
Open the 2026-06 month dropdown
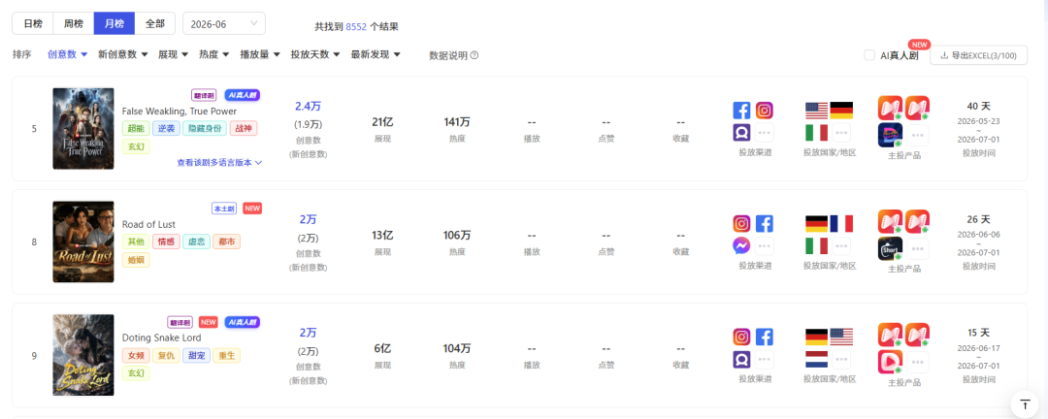(224, 23)
